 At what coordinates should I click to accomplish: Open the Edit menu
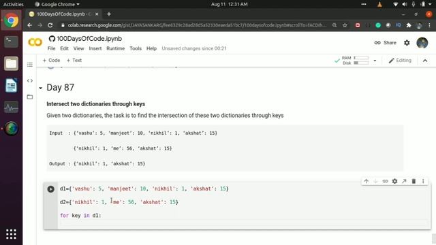click(x=64, y=48)
